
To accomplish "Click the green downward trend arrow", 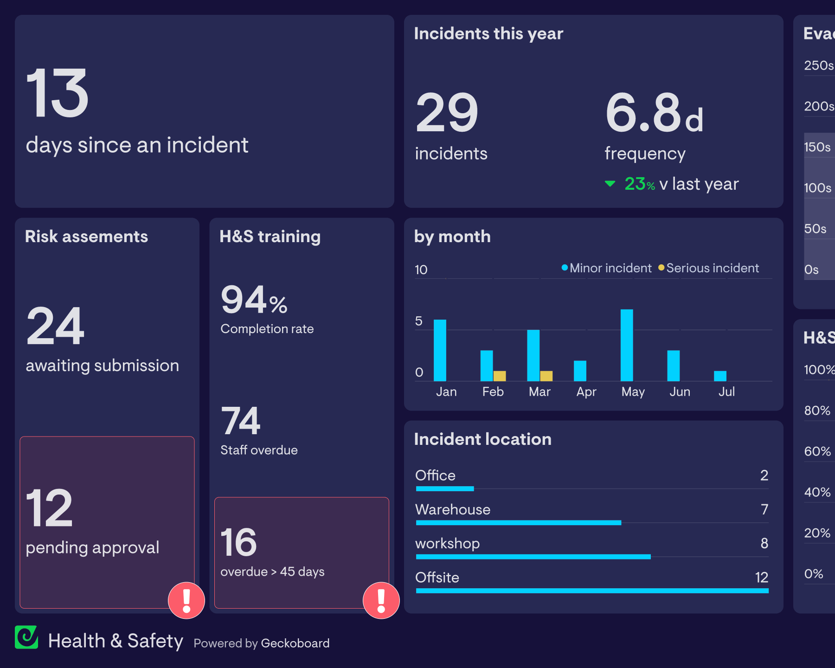I will point(610,184).
